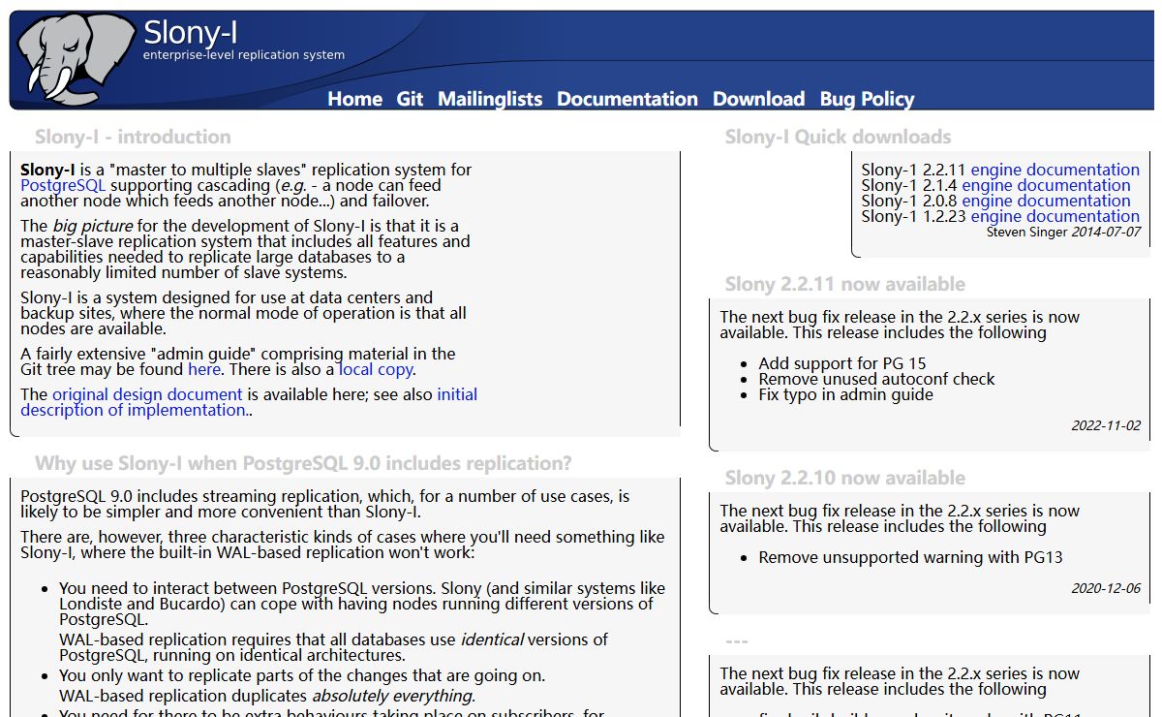Go to Mailinglists page
1162x717 pixels.
coord(490,99)
